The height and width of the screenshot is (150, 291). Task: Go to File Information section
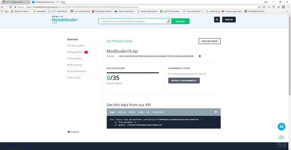coord(75,46)
